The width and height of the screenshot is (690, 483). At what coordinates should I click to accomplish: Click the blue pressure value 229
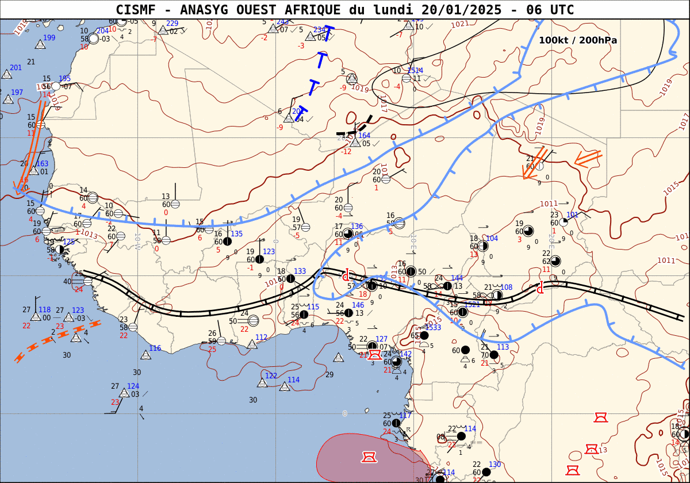tap(172, 24)
